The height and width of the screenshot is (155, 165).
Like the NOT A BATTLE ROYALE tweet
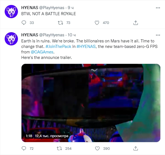pos(97,23)
